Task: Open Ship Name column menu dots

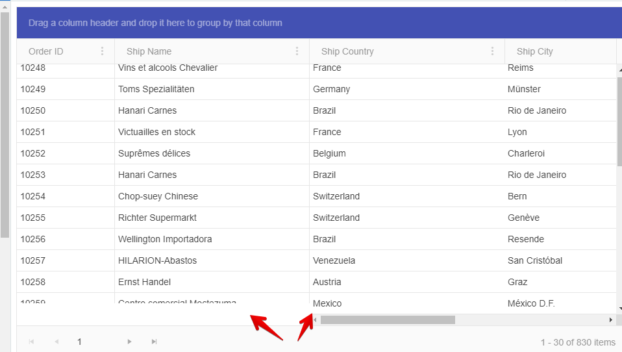Action: point(297,51)
